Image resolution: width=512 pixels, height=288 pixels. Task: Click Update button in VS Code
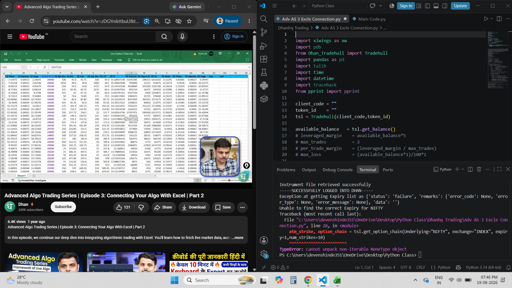(x=460, y=6)
